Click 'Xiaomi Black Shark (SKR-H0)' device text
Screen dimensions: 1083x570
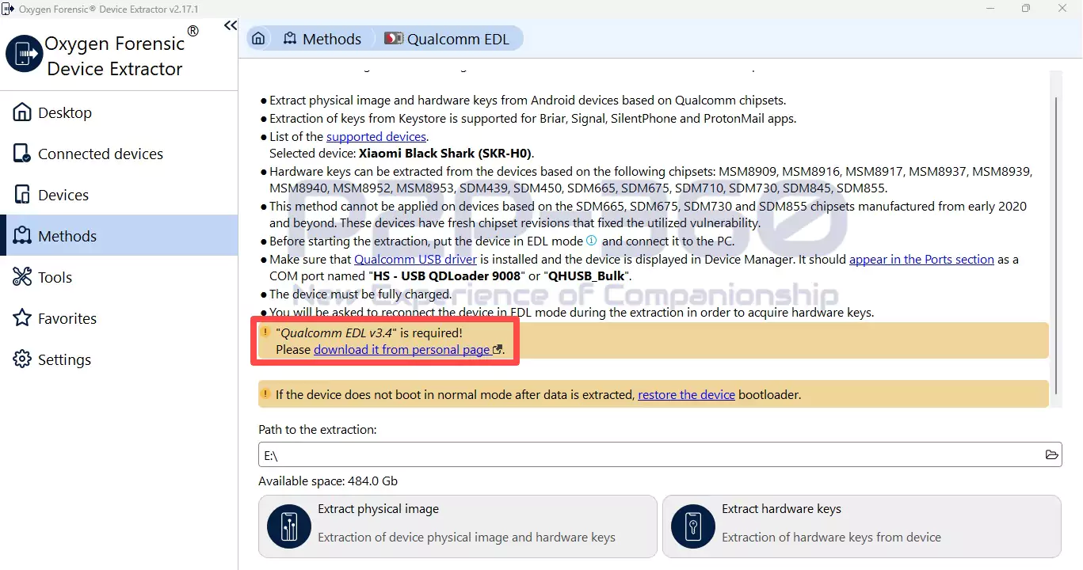point(446,154)
